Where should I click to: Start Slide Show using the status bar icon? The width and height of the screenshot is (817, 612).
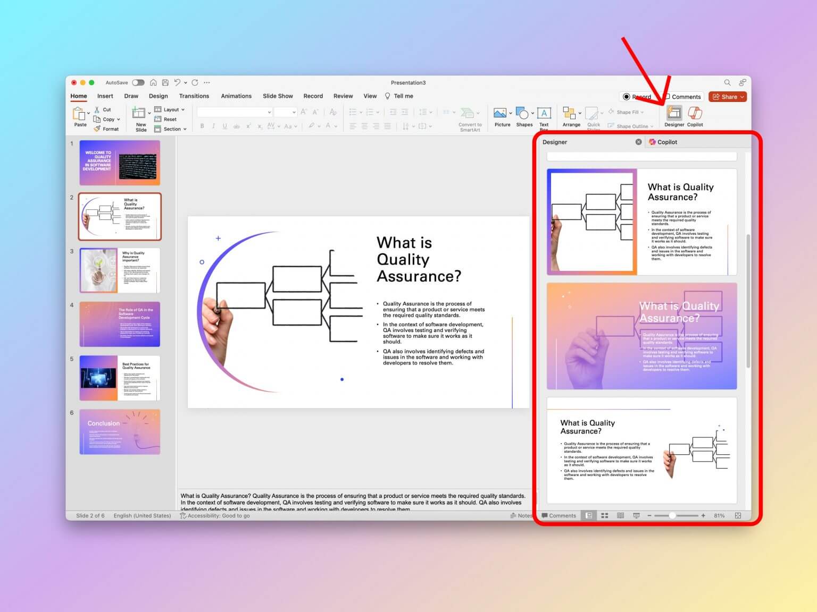pyautogui.click(x=636, y=515)
